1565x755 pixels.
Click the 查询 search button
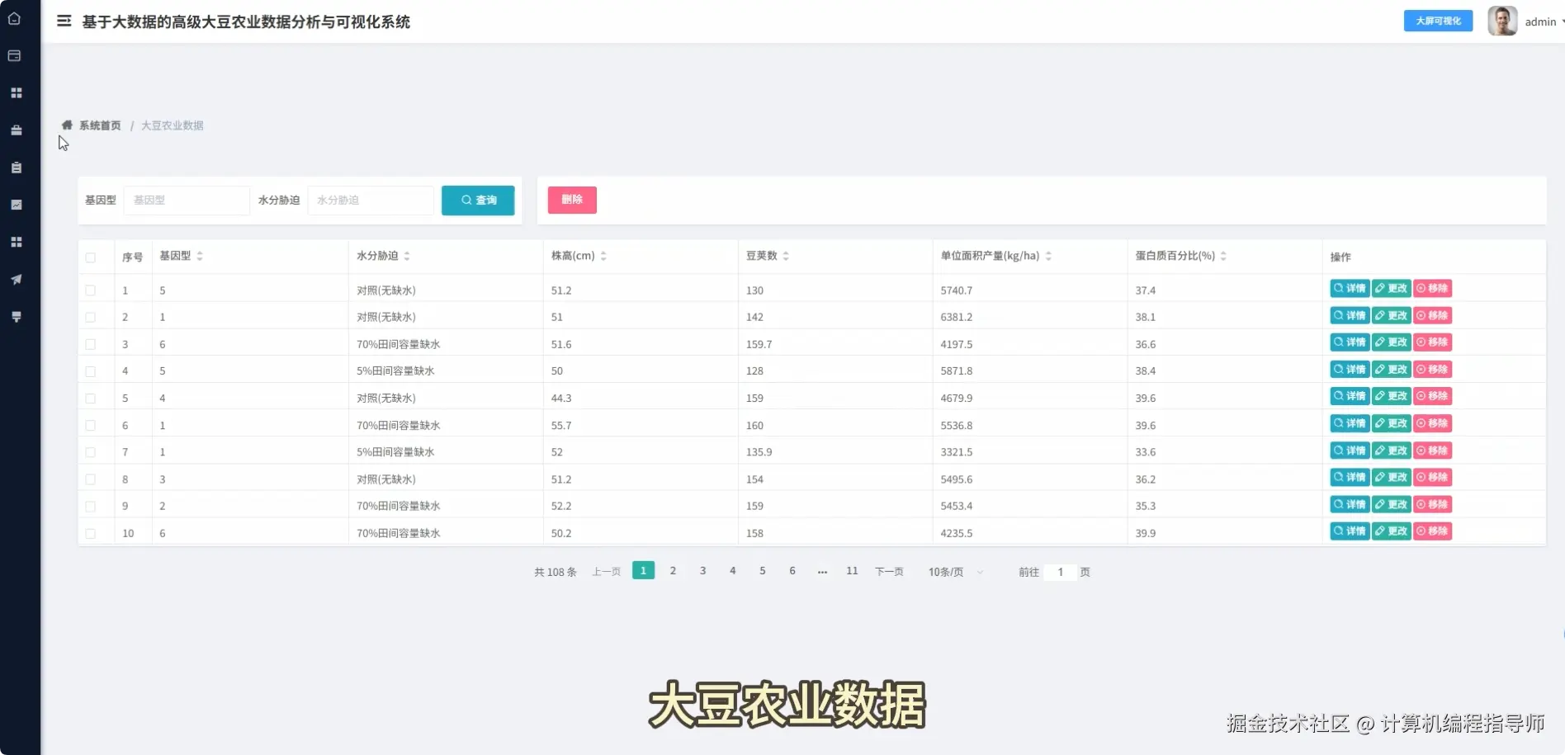click(x=477, y=200)
